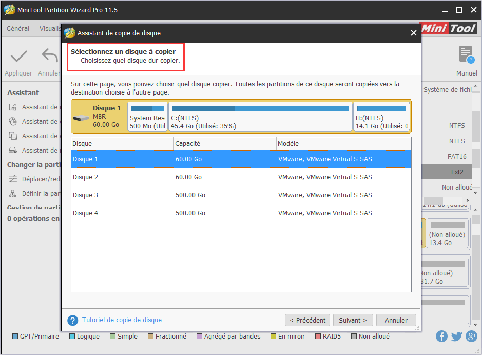The height and width of the screenshot is (355, 482).
Task: Click the Annuler undo arrow icon
Action: pyautogui.click(x=50, y=55)
